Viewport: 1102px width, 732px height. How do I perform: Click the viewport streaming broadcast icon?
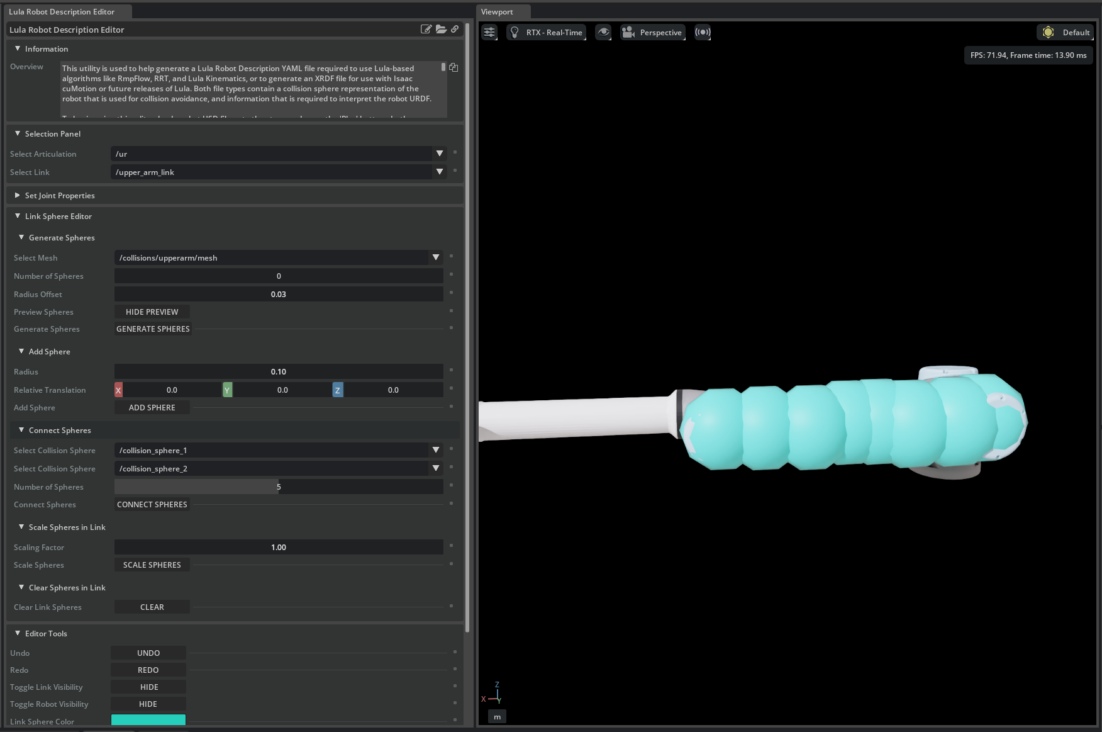(703, 32)
